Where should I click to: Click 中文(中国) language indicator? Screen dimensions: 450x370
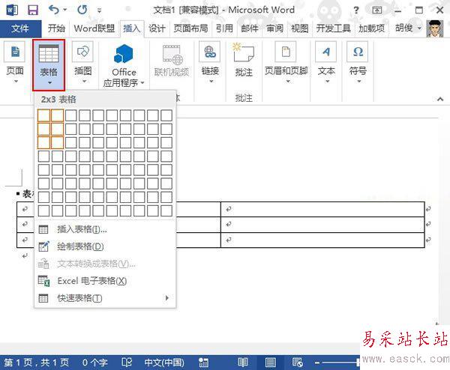[x=163, y=363]
